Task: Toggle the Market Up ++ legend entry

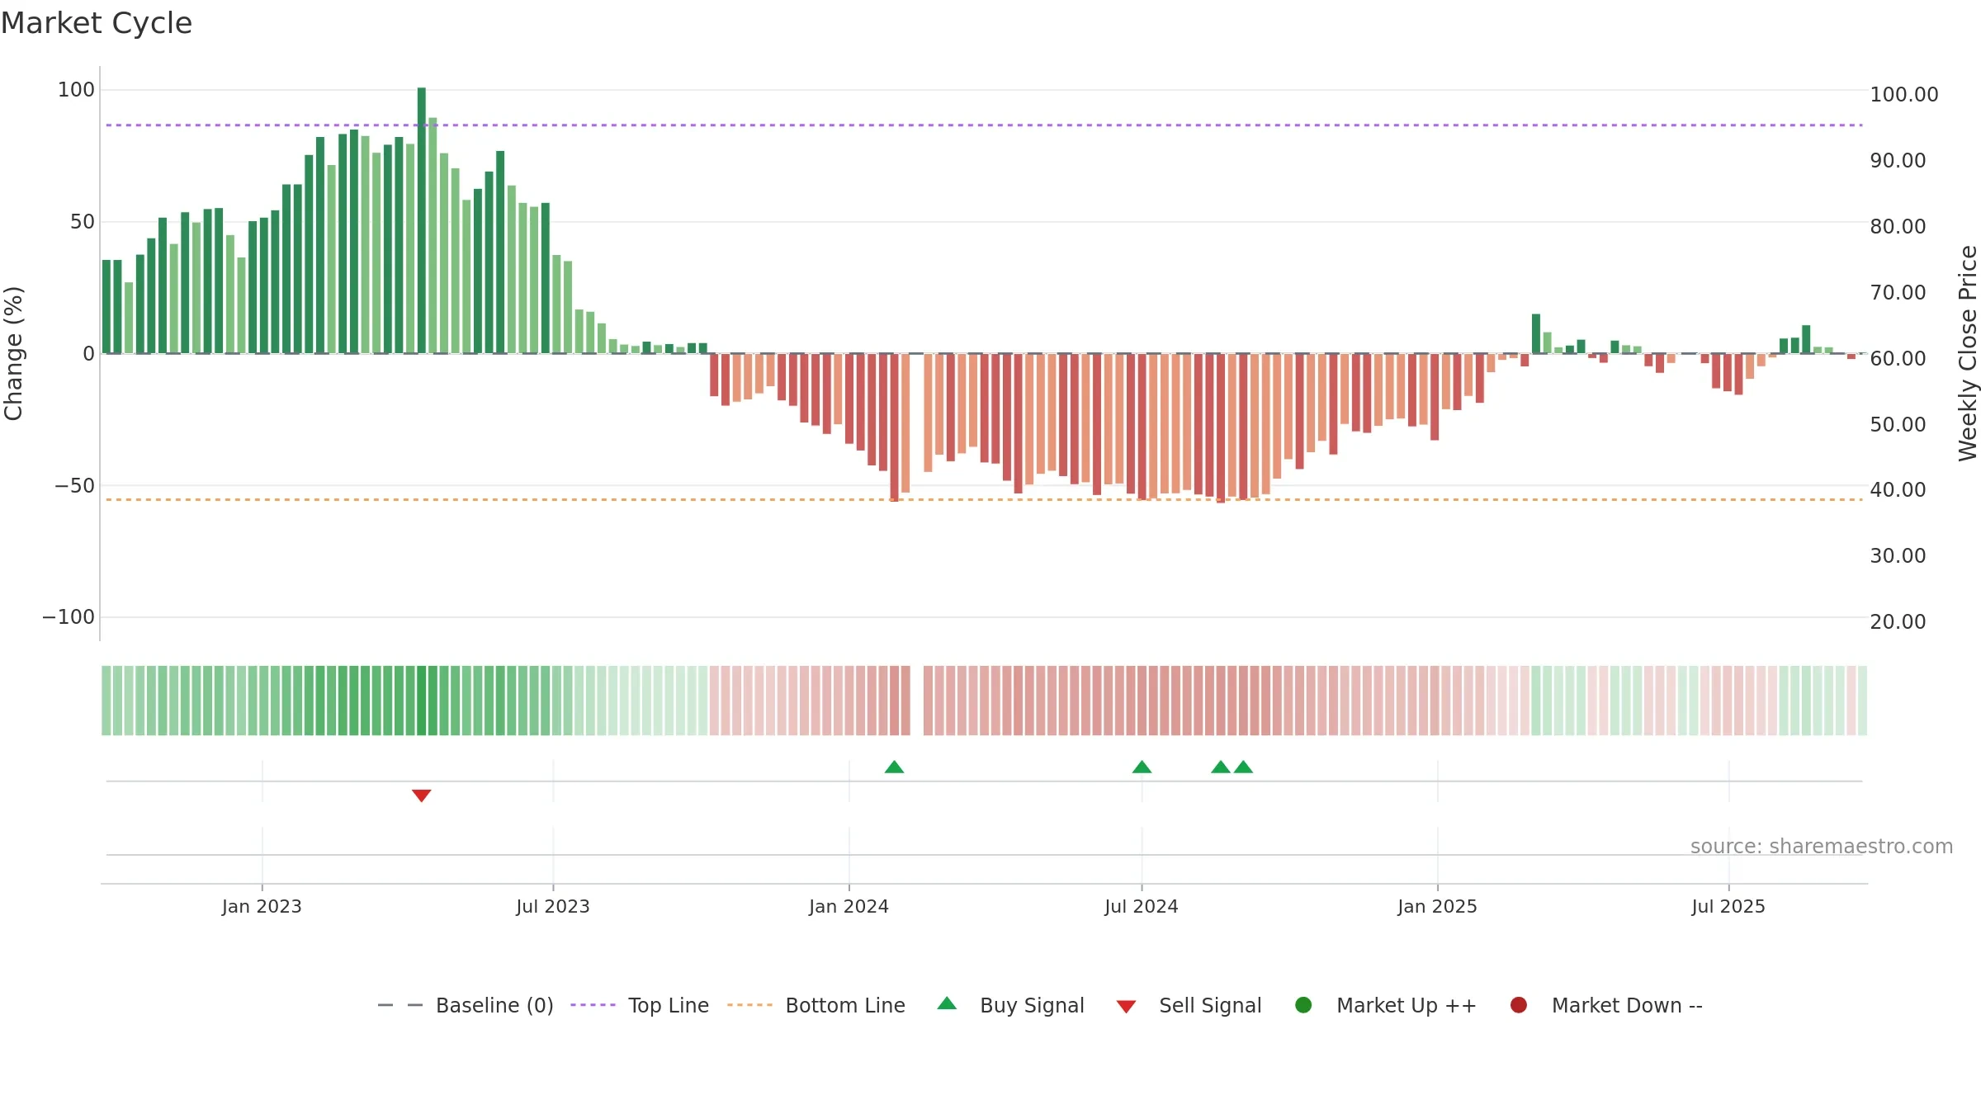Action: 1385,1005
